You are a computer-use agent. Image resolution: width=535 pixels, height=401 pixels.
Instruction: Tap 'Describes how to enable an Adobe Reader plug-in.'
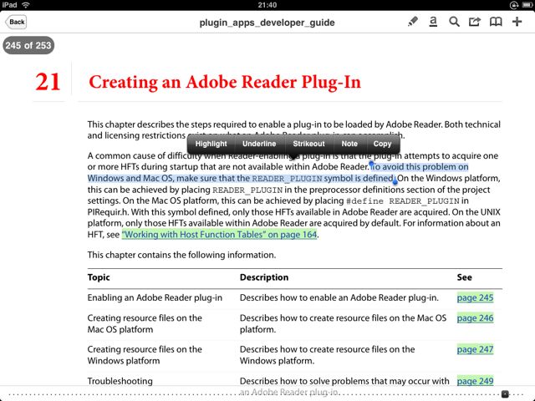click(339, 297)
